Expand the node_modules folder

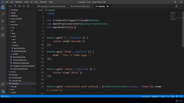(16, 19)
